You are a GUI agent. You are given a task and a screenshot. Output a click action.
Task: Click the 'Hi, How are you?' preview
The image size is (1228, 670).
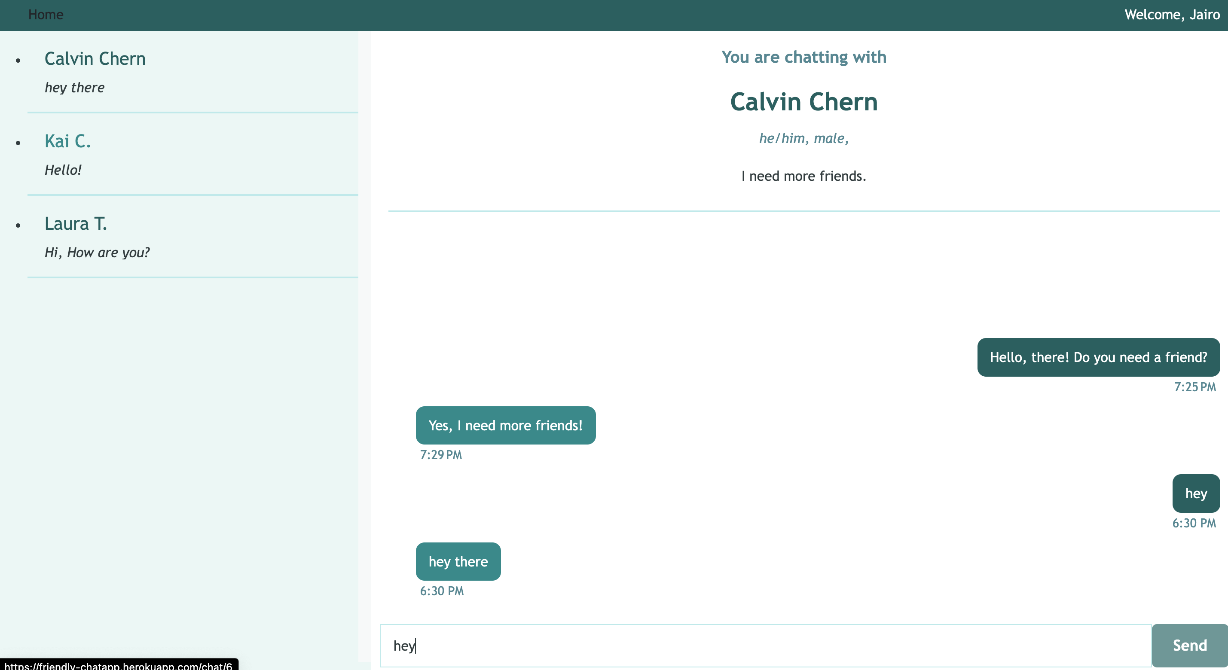97,253
